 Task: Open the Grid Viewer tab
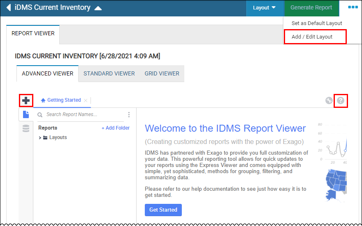click(x=162, y=74)
